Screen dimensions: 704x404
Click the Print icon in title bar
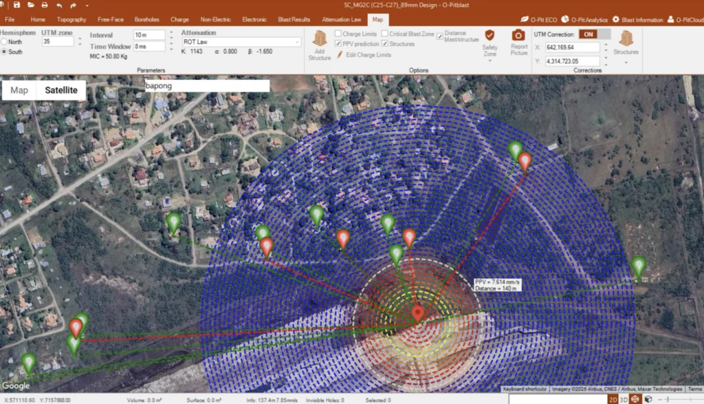45,5
